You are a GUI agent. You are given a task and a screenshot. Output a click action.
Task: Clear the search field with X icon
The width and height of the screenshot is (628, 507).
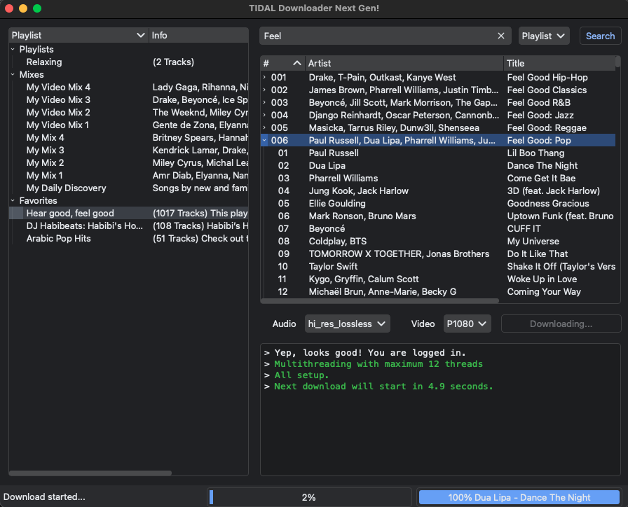pyautogui.click(x=500, y=36)
